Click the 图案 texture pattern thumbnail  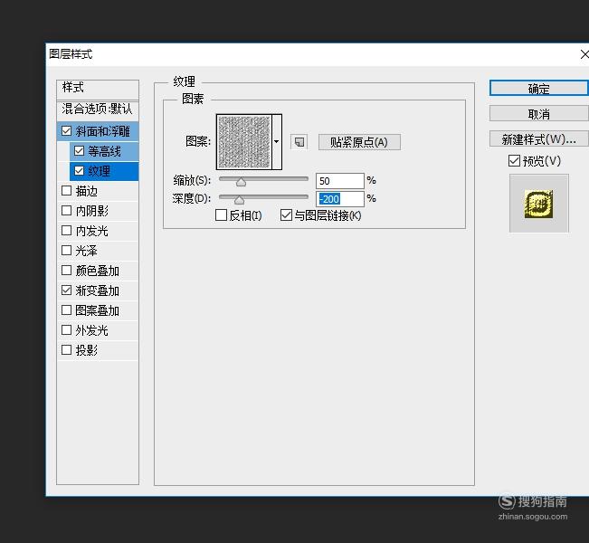click(244, 142)
